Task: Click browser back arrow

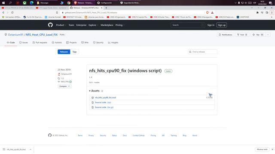Action: tap(3, 12)
